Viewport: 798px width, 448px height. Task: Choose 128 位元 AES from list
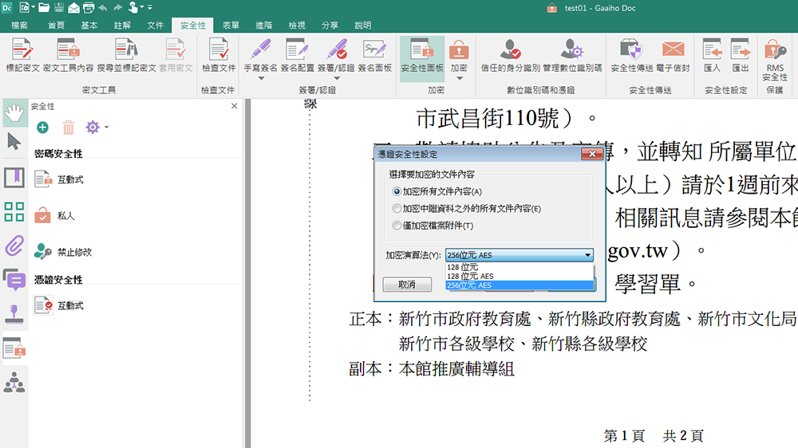tap(469, 276)
